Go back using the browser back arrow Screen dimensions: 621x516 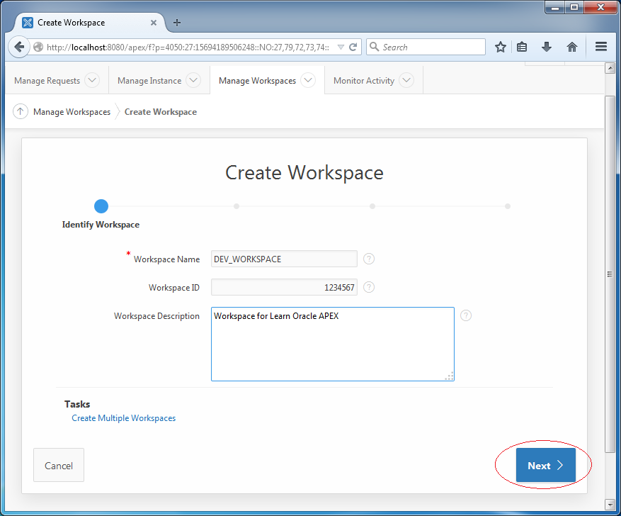(x=18, y=47)
